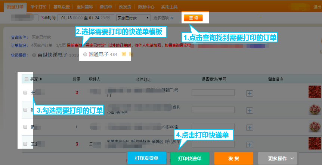Open the first order's red product thumbnail
Viewport: 322px width, 165px height.
315,93
